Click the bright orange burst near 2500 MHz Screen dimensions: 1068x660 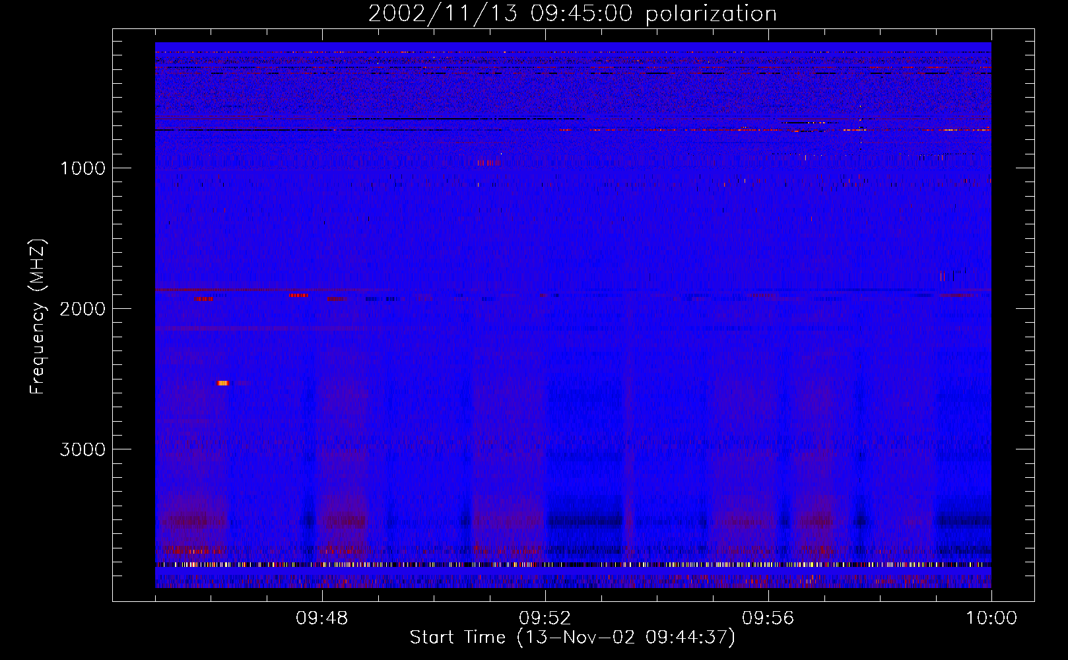(223, 383)
